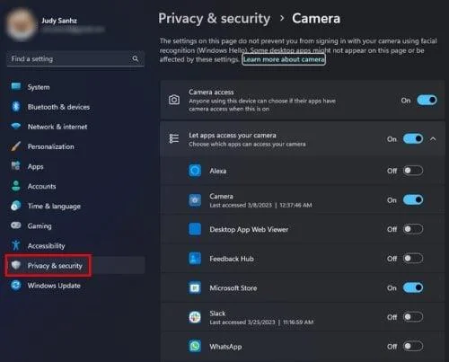
Task: Enable Desktop App Web Viewer camera toggle
Action: (x=413, y=229)
